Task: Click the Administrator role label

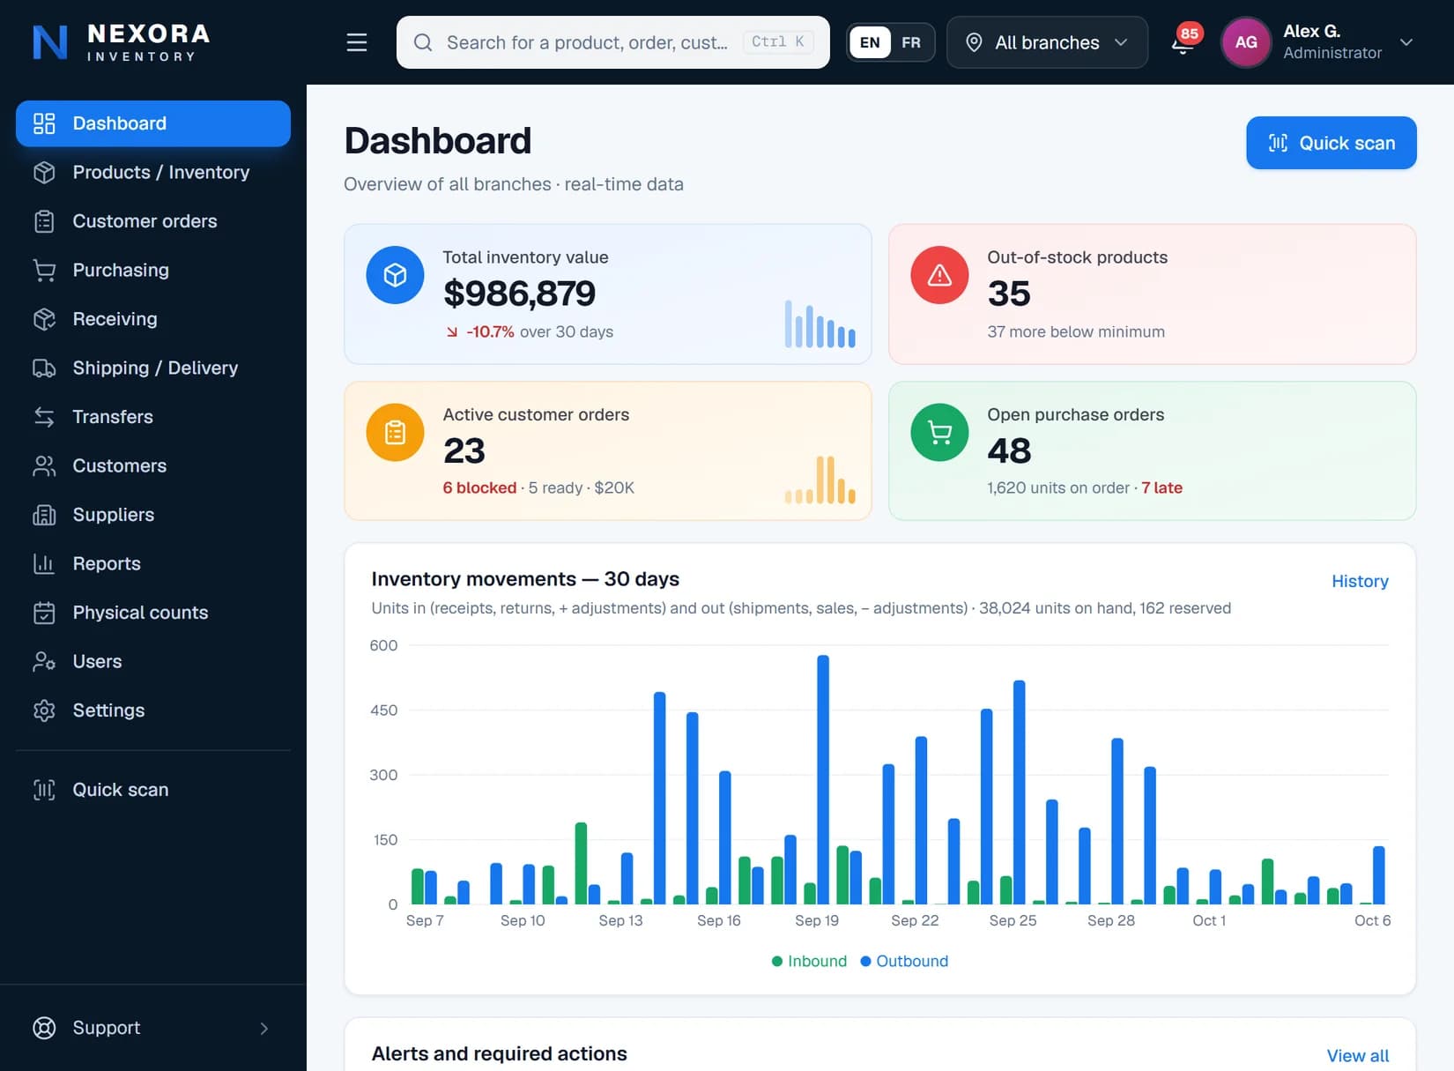Action: 1332,53
